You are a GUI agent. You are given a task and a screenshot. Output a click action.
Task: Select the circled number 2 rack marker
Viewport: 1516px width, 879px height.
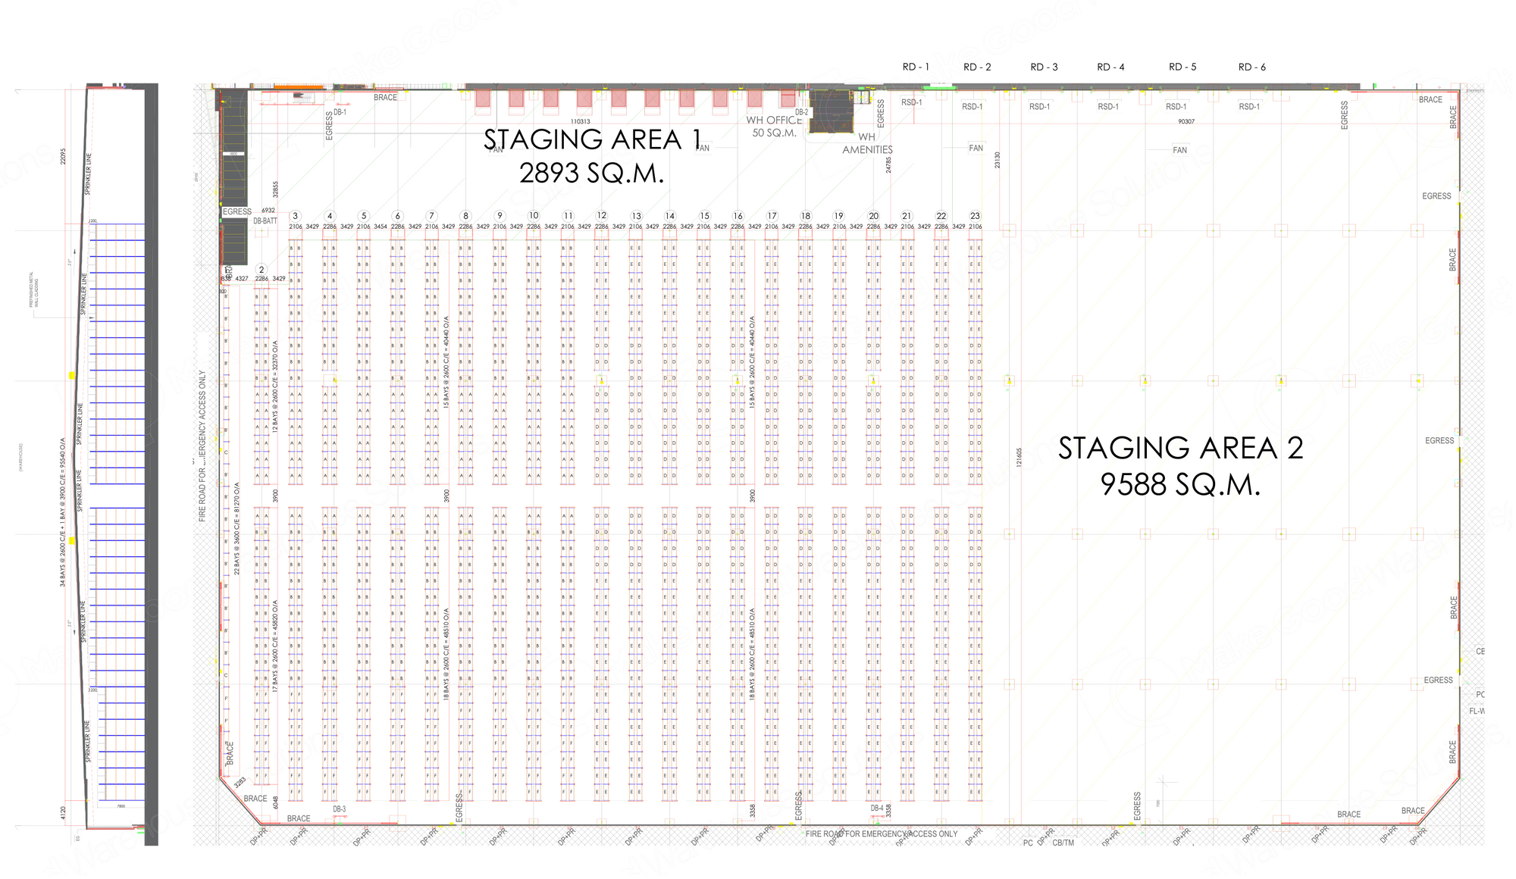tap(262, 270)
